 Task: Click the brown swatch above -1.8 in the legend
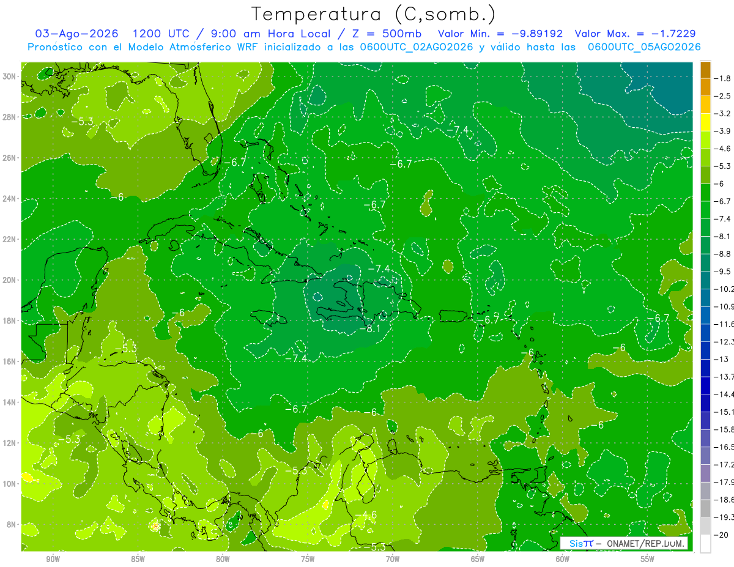[x=705, y=70]
